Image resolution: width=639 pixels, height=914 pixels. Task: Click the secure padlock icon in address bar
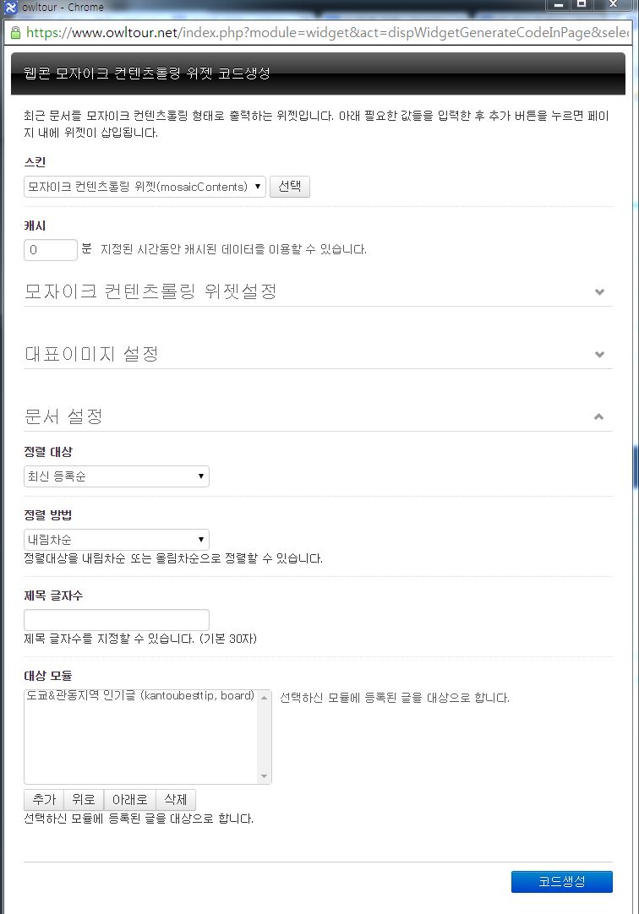[15, 33]
